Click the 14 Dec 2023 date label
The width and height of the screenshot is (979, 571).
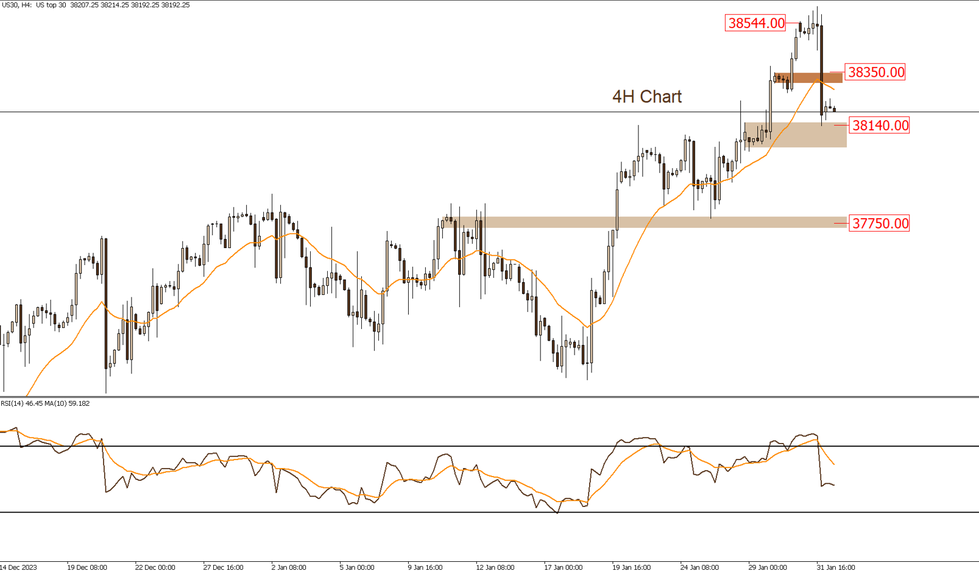[x=19, y=567]
